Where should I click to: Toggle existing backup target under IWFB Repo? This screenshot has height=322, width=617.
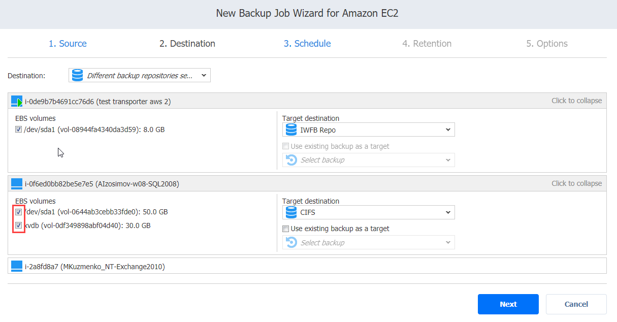(286, 146)
